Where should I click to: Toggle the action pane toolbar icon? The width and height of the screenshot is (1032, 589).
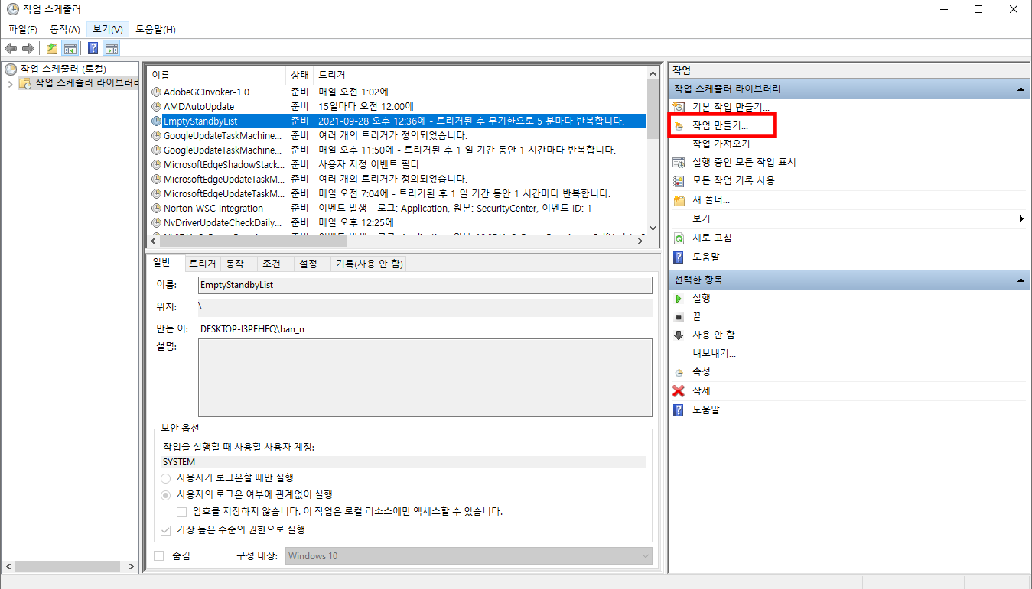[x=112, y=49]
